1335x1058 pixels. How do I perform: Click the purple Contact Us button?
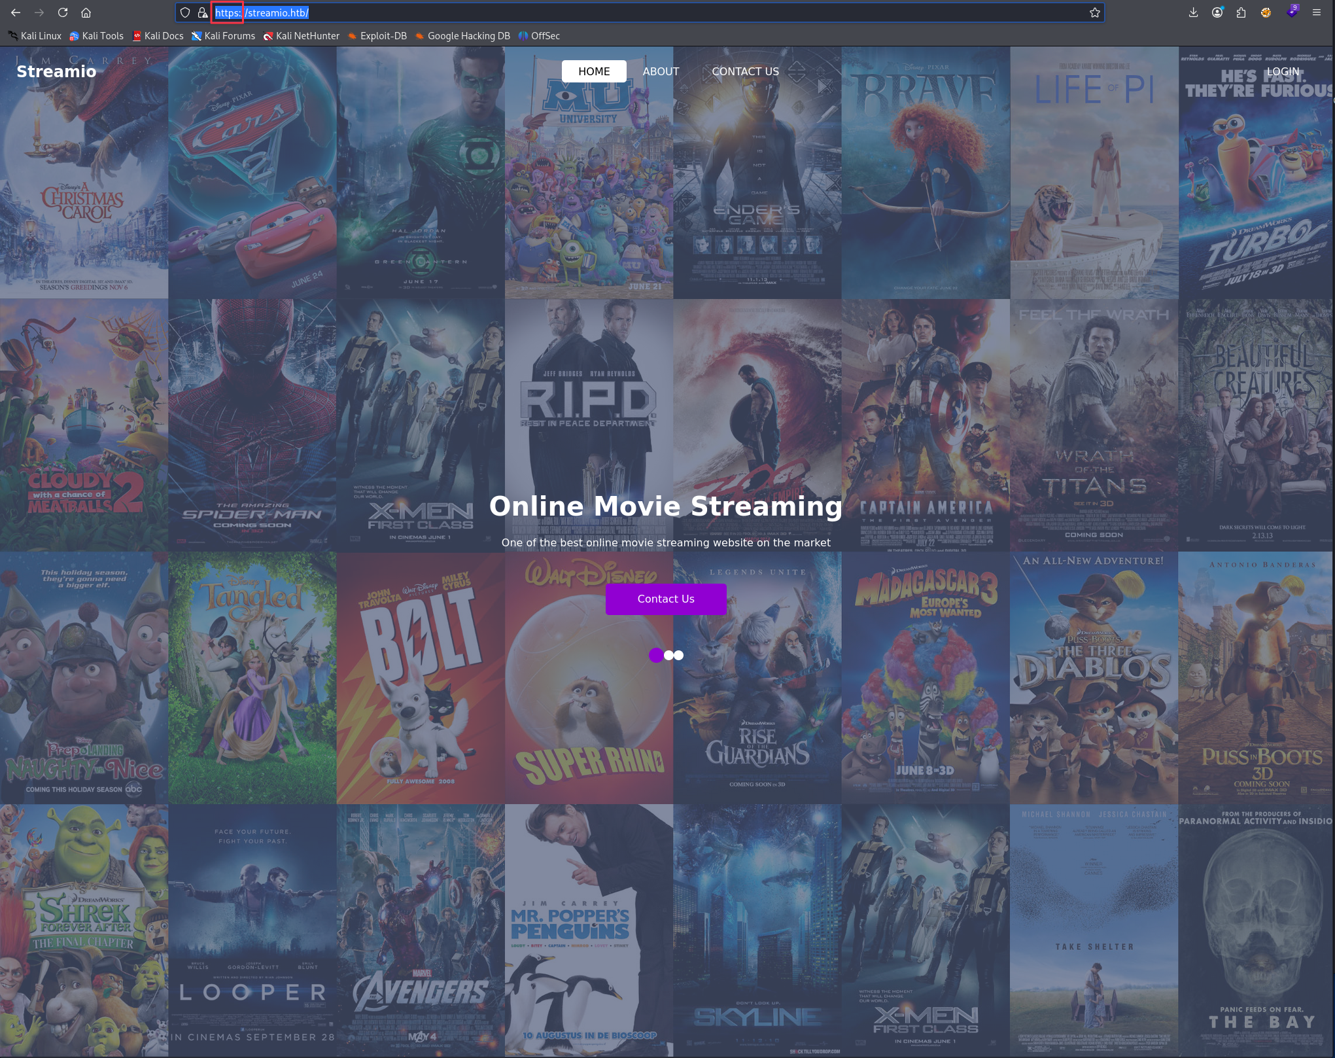click(666, 599)
